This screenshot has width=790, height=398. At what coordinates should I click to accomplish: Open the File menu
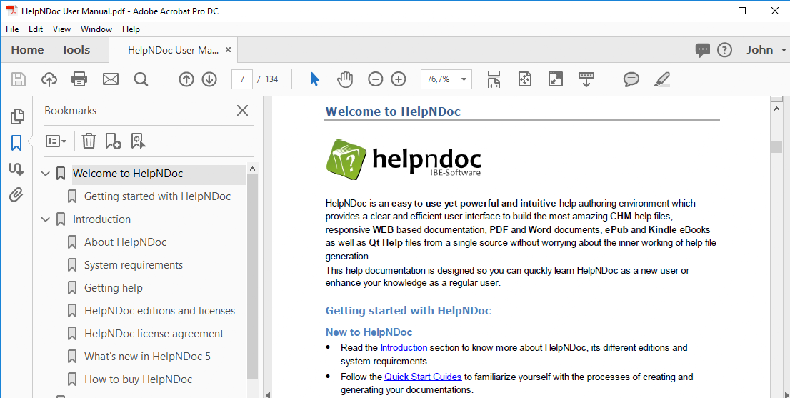12,29
